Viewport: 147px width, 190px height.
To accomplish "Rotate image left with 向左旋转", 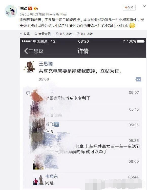I will click(64, 34).
